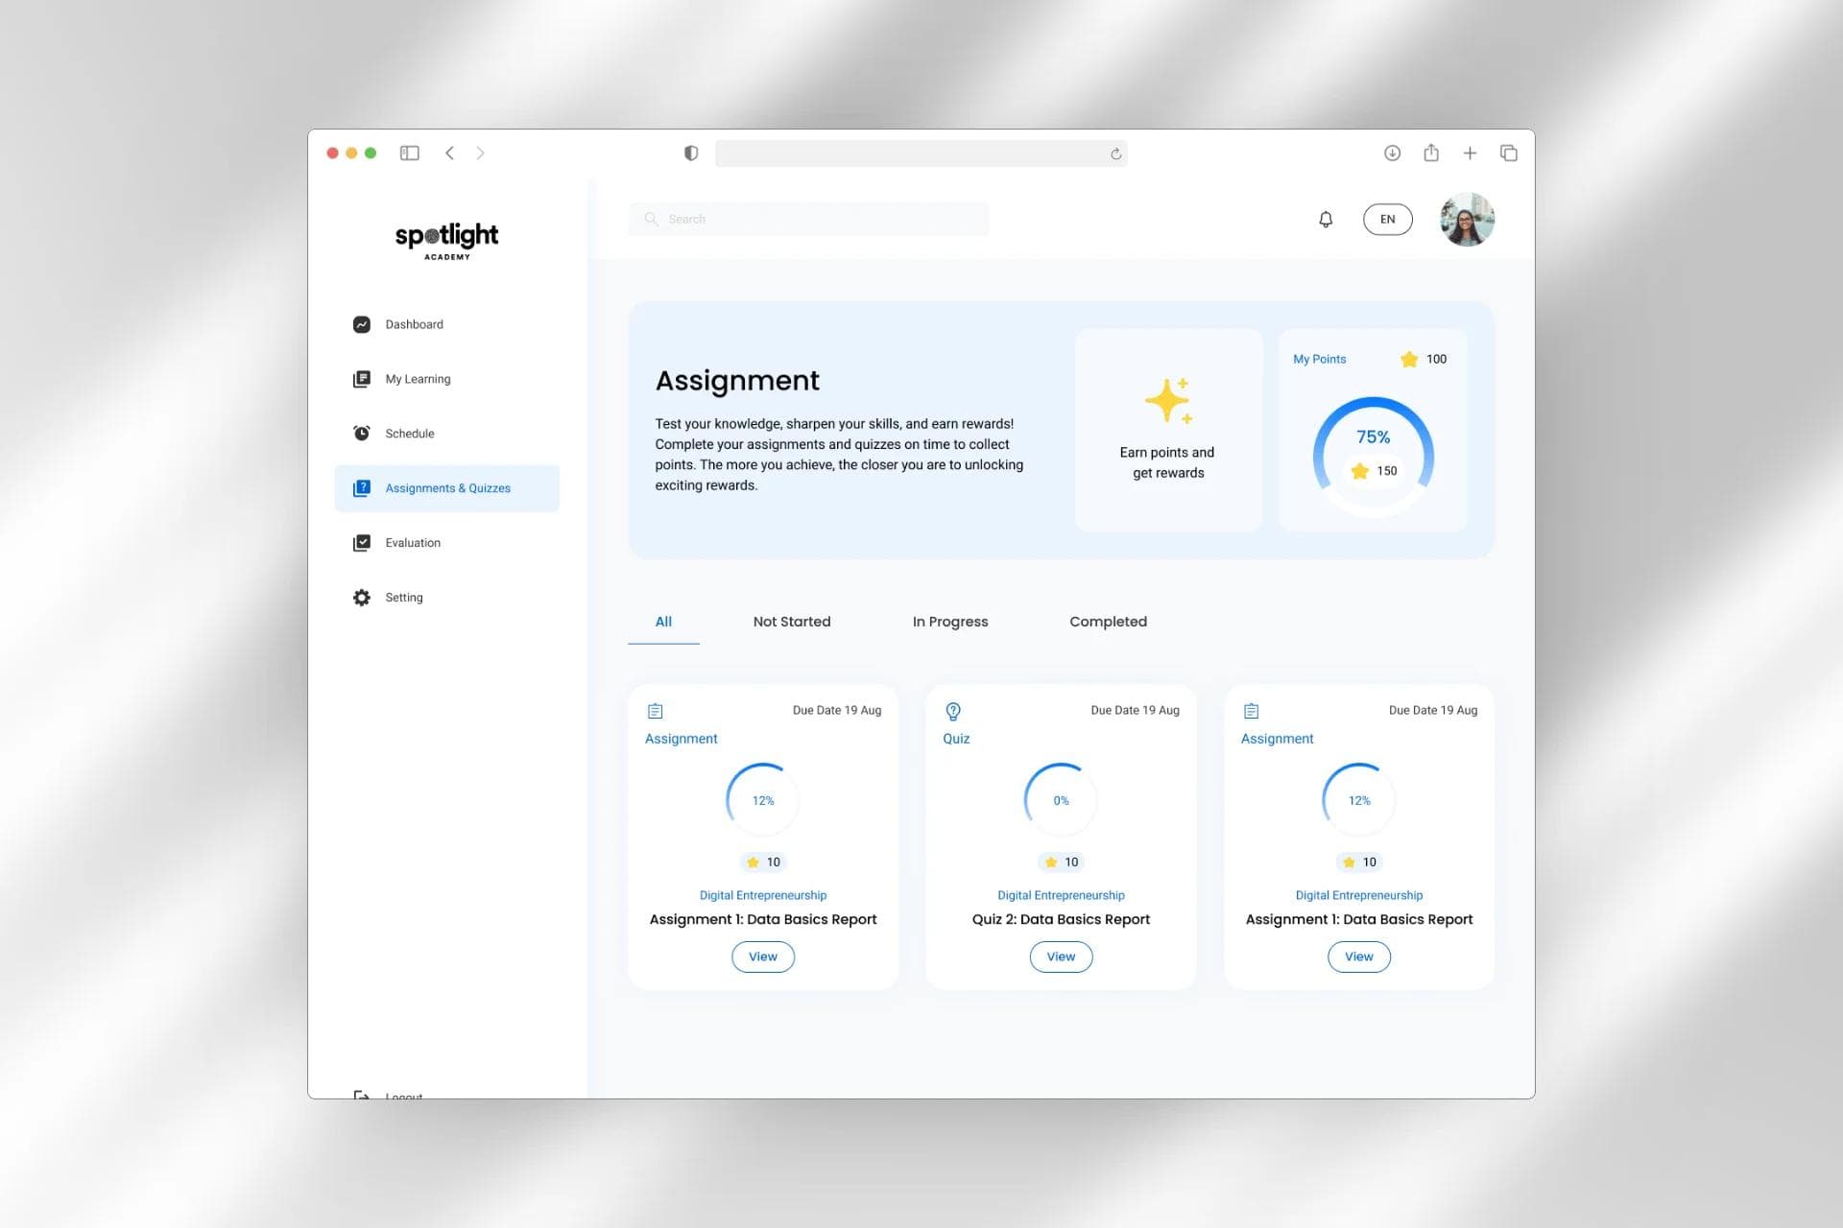1843x1228 pixels.
Task: Go to My Learning menu item
Action: click(x=446, y=379)
